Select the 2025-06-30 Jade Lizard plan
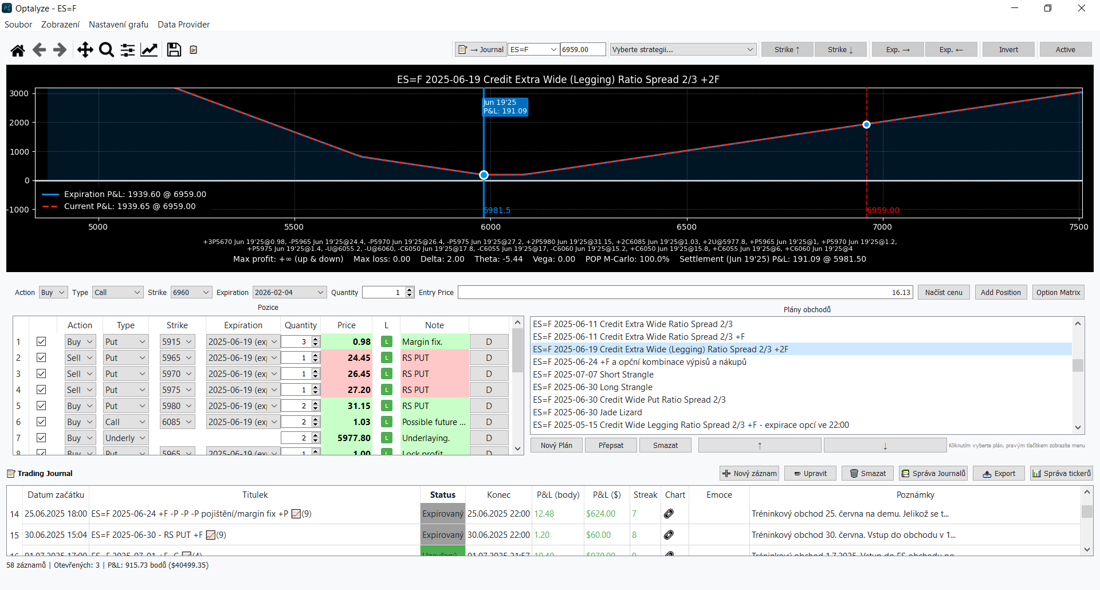This screenshot has height=590, width=1100. coord(587,412)
